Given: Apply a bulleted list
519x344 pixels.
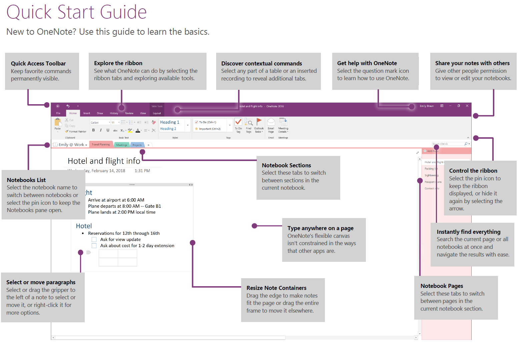Looking at the screenshot, I should (x=124, y=123).
